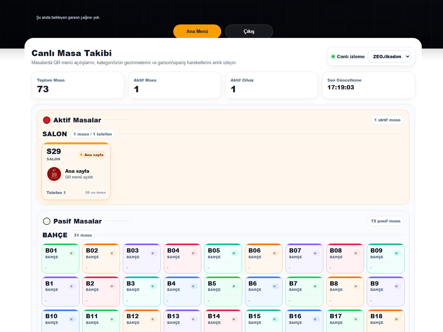Click the '1 masa / 1 telefon' badge
This screenshot has width=443, height=332.
[x=92, y=134]
